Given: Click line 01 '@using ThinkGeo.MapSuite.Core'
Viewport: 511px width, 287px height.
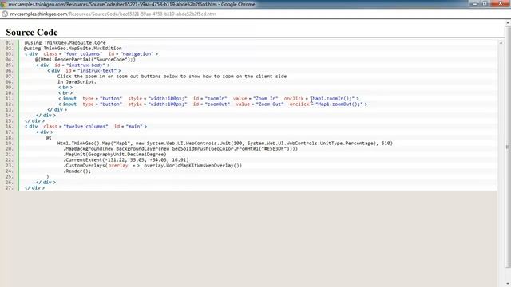Looking at the screenshot, I should 65,42.
